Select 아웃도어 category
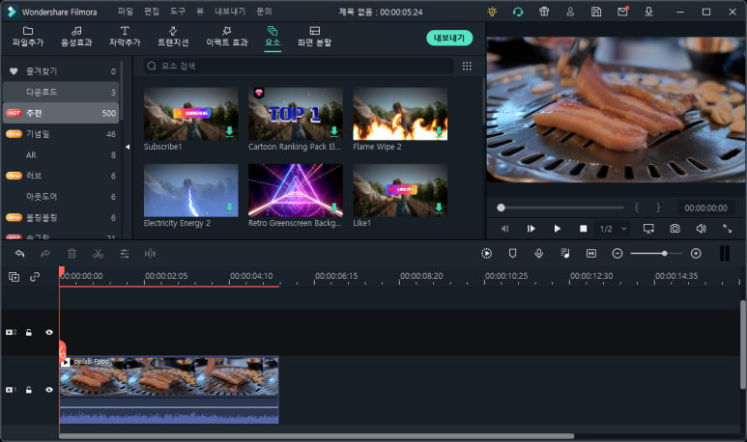 coord(61,197)
